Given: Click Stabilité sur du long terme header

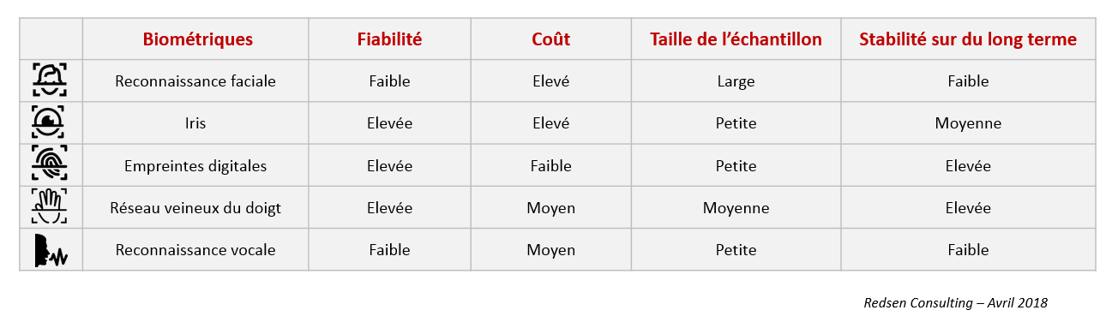Looking at the screenshot, I should (968, 39).
